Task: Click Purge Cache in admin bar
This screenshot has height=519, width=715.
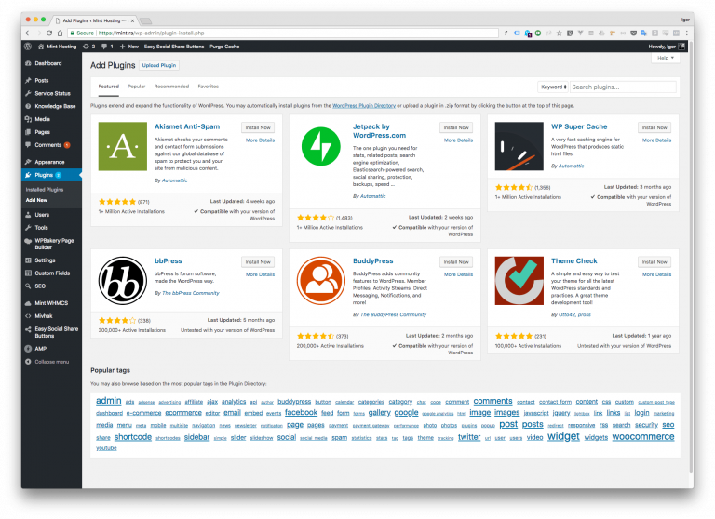Action: point(224,47)
